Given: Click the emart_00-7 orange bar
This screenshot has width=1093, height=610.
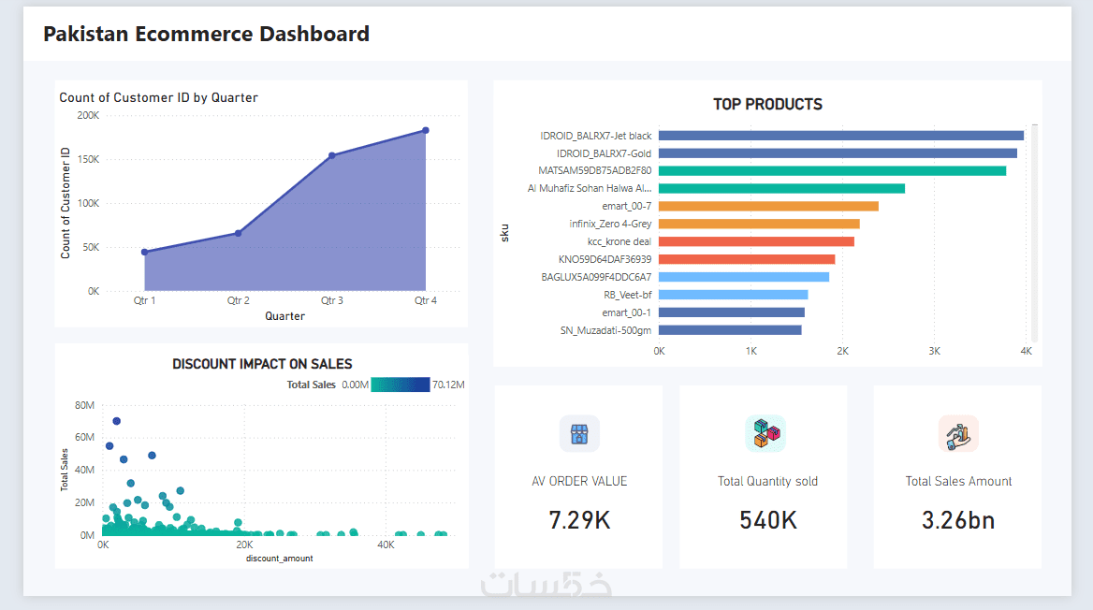Looking at the screenshot, I should (x=768, y=206).
